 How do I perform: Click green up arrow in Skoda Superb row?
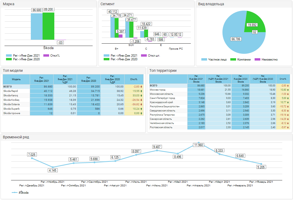[x=141, y=109]
